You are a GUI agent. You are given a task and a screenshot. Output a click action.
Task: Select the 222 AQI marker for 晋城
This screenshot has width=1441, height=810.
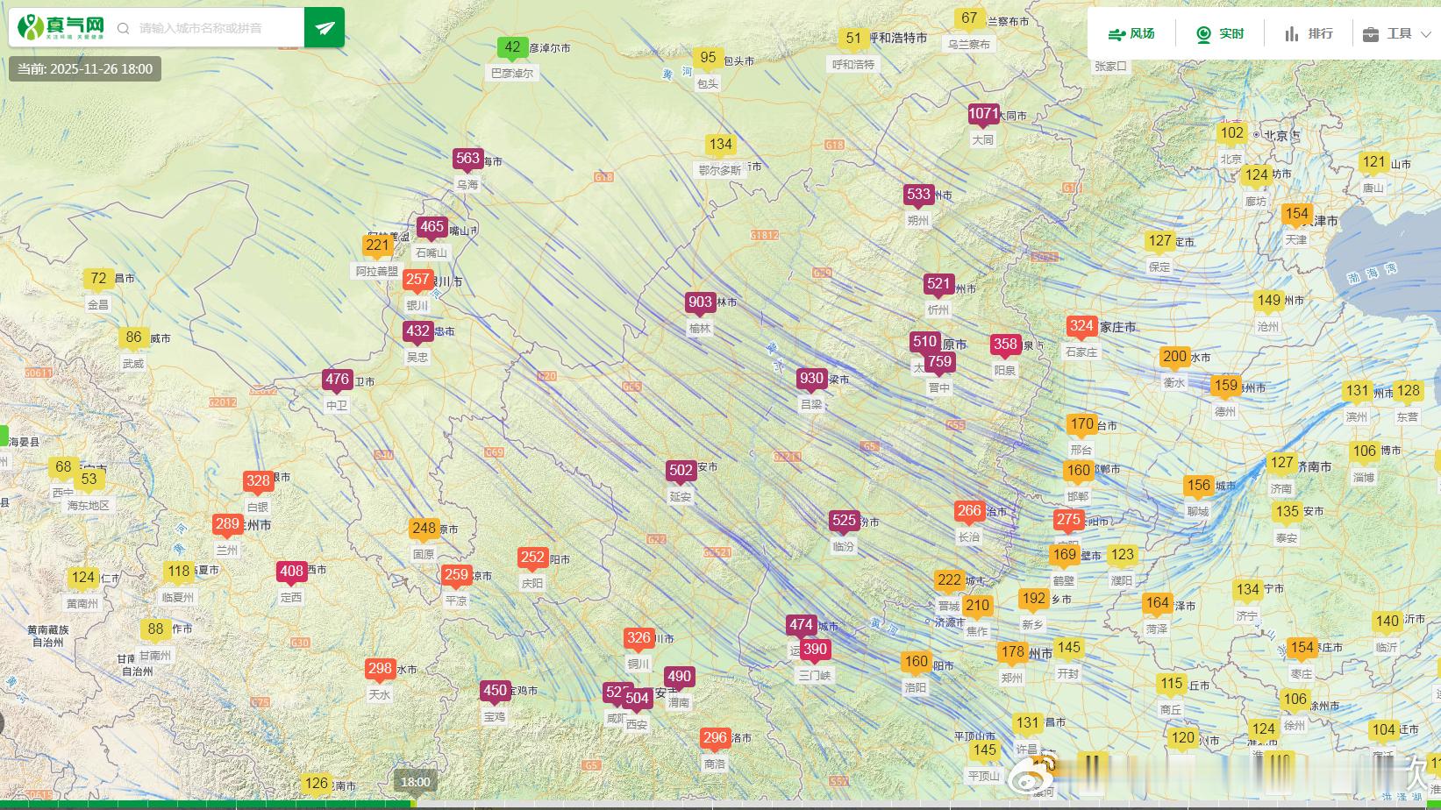(949, 581)
